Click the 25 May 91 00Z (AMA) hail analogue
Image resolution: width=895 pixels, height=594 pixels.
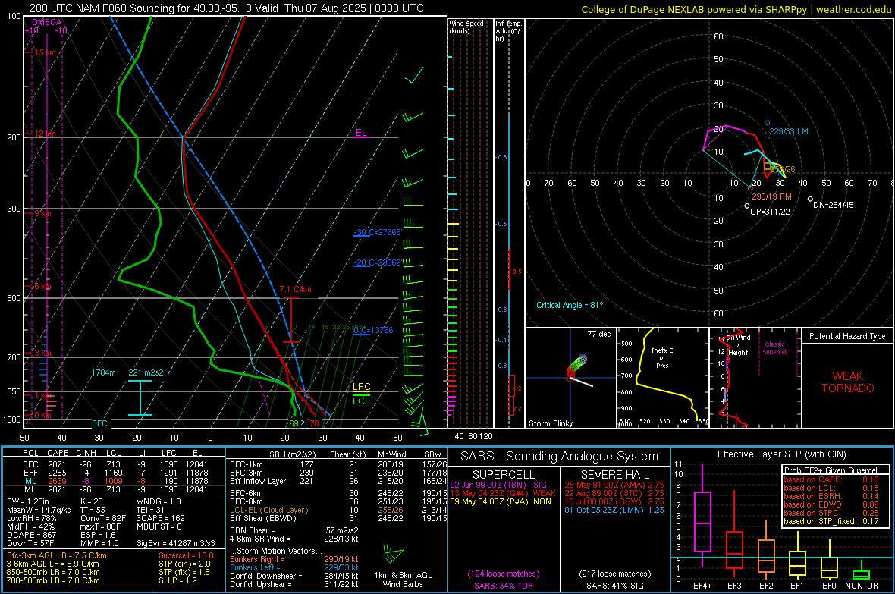click(614, 485)
